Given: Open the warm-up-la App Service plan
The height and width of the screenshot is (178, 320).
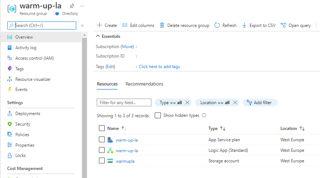Looking at the screenshot, I should [x=127, y=140].
